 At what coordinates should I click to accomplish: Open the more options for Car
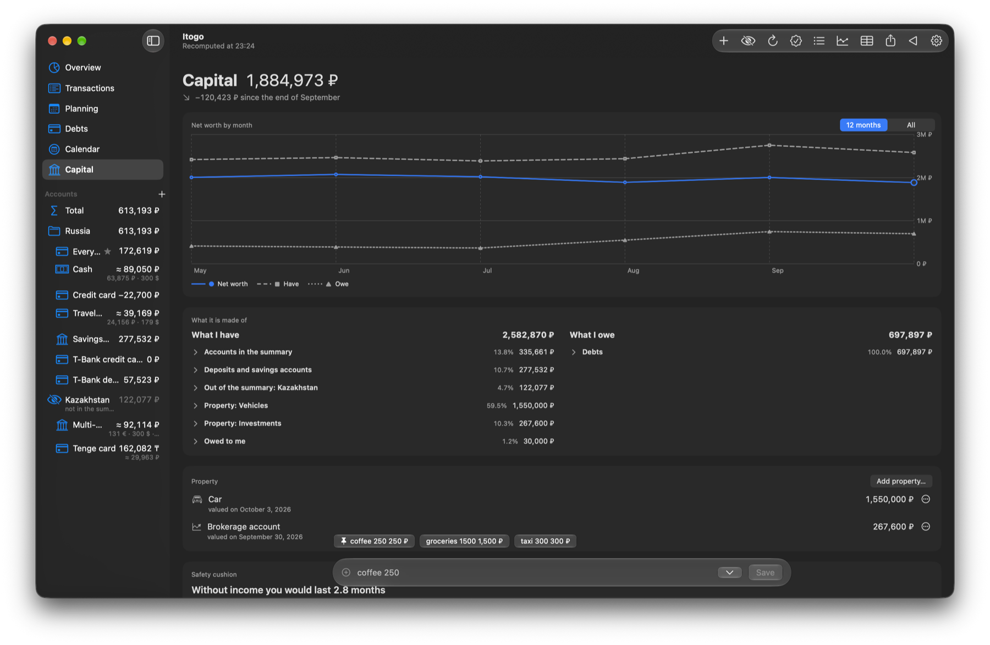pyautogui.click(x=926, y=499)
